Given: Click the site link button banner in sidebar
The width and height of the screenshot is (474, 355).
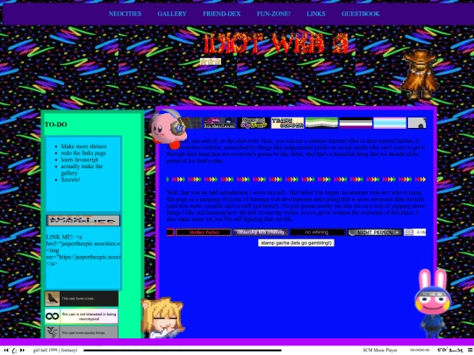Looking at the screenshot, I should point(83,221).
